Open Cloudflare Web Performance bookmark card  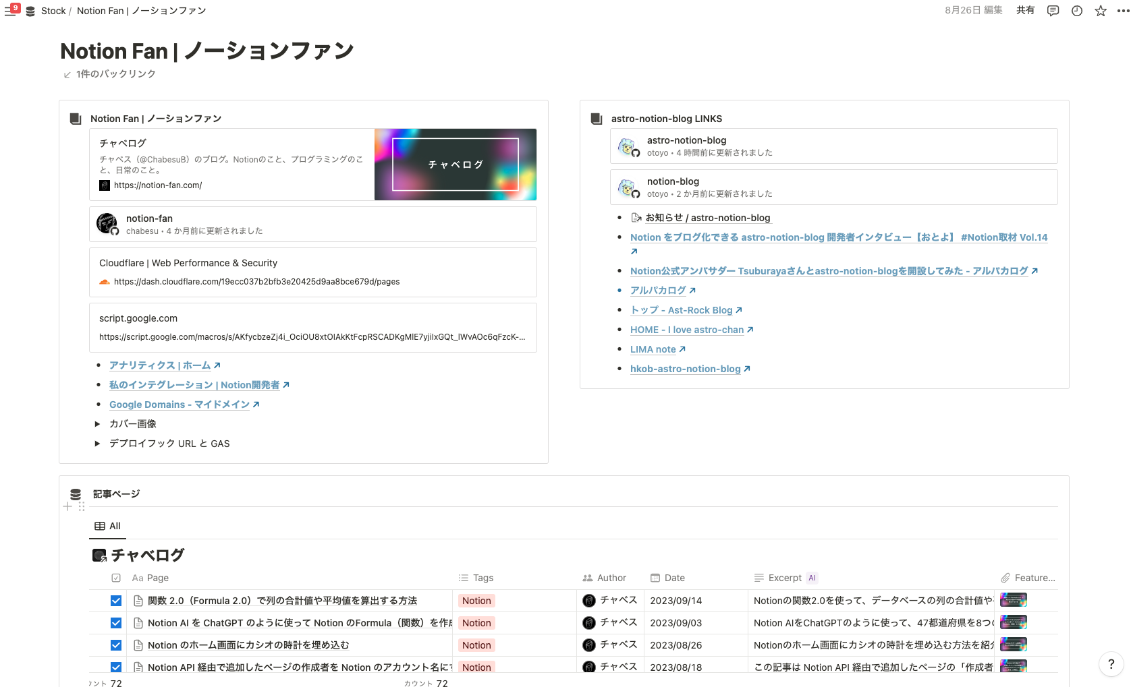pos(313,272)
